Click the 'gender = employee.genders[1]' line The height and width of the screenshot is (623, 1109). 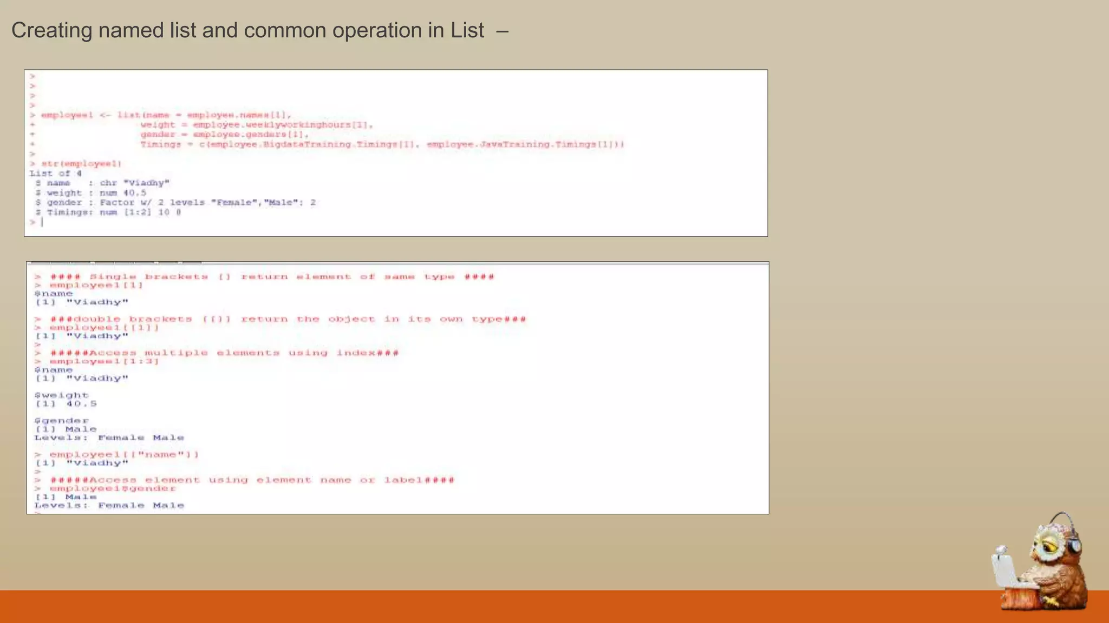coord(224,135)
